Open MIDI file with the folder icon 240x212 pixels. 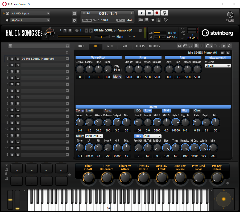(x=141, y=20)
